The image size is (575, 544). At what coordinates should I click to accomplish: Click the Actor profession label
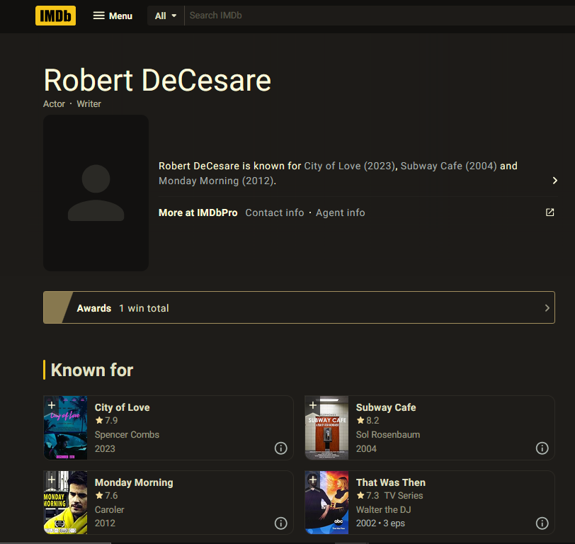click(x=54, y=104)
